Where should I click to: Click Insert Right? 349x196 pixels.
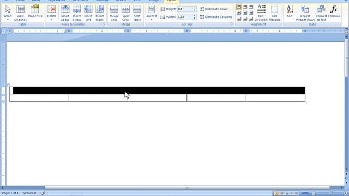click(99, 13)
